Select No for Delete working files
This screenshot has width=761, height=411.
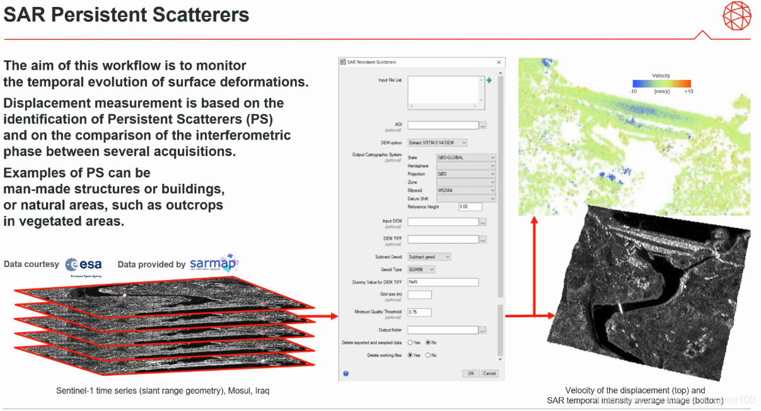428,355
